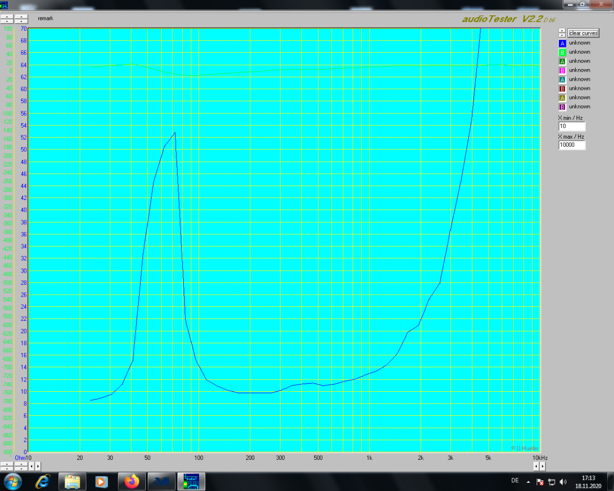Toggle the purple B curve marker
The height and width of the screenshot is (491, 614).
point(562,107)
